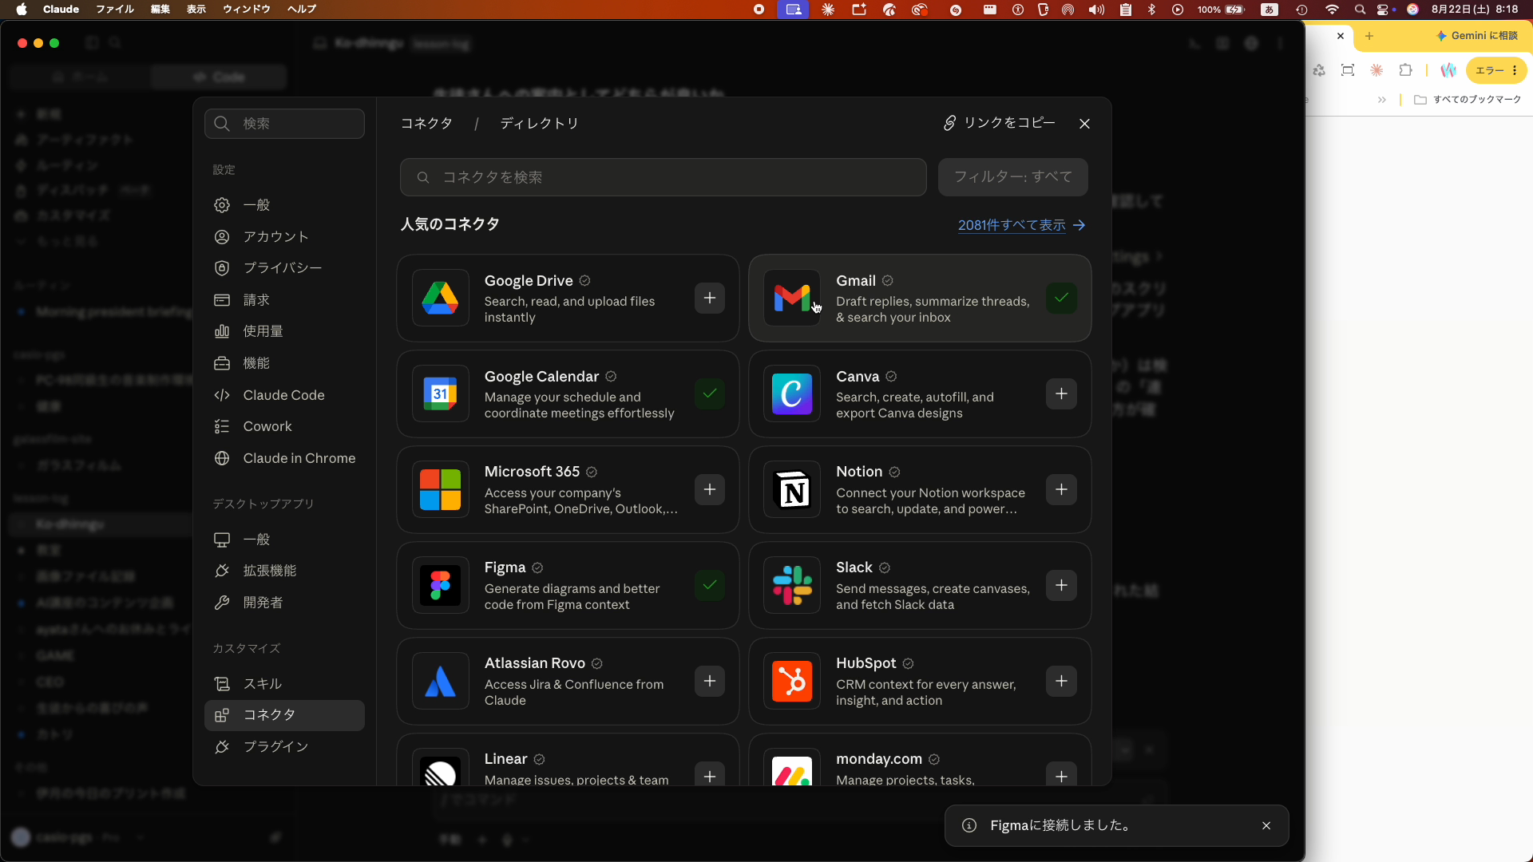Toggle the connected Figma checkmark
Image resolution: width=1533 pixels, height=862 pixels.
tap(710, 586)
